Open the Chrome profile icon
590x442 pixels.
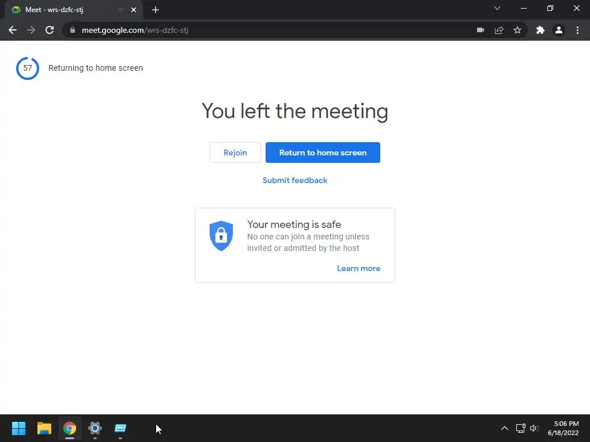tap(559, 30)
